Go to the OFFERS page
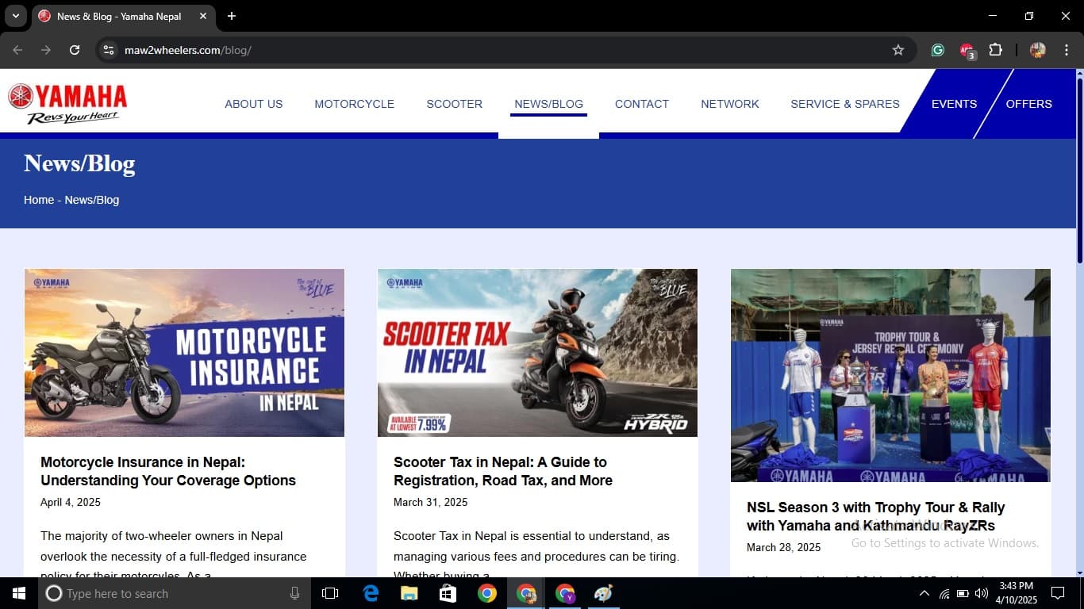The image size is (1084, 609). [x=1028, y=104]
